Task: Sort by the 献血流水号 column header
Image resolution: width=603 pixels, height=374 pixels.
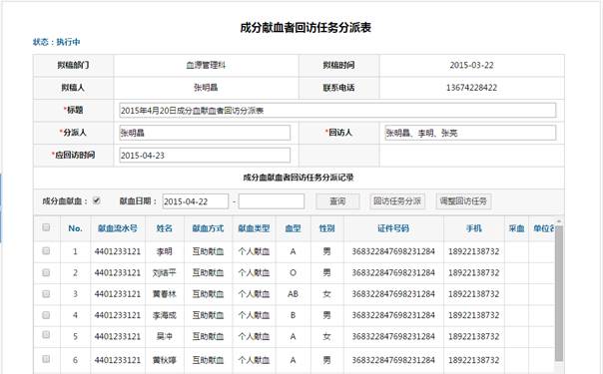Action: (117, 228)
